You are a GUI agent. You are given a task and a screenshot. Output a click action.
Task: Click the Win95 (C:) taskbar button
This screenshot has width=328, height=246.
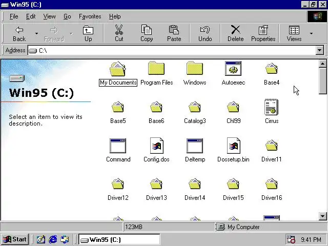(119, 239)
